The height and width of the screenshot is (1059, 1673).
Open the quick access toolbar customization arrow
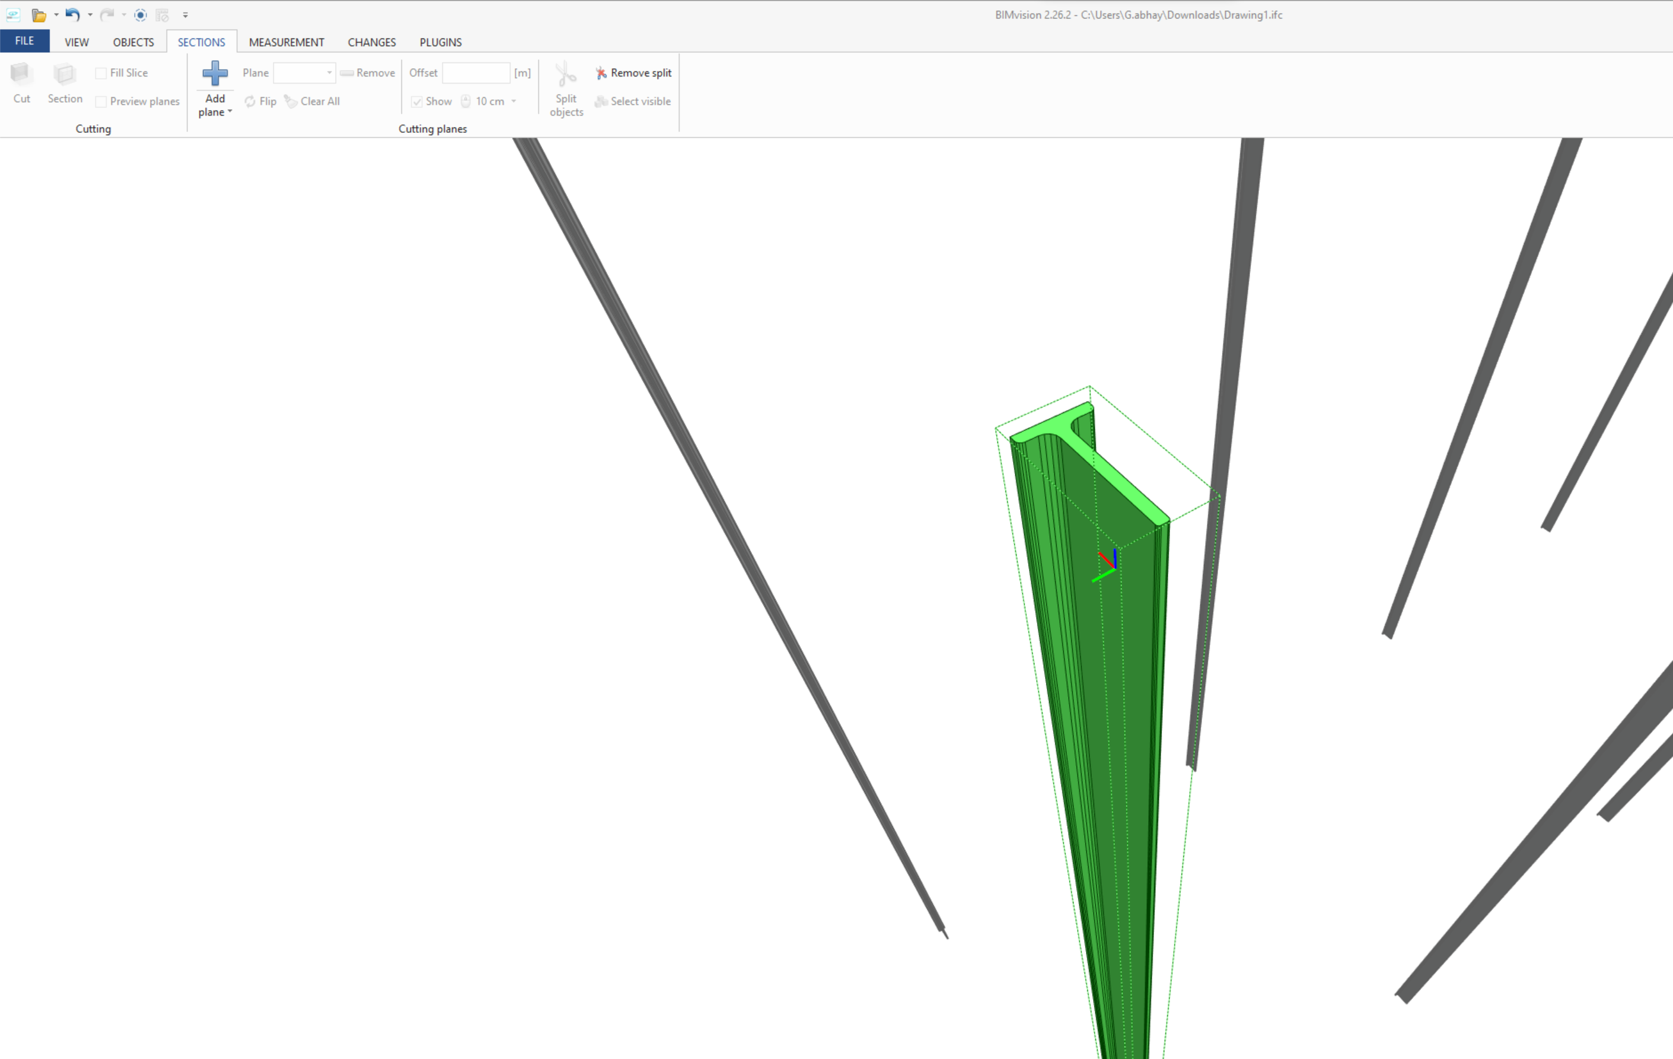[186, 15]
